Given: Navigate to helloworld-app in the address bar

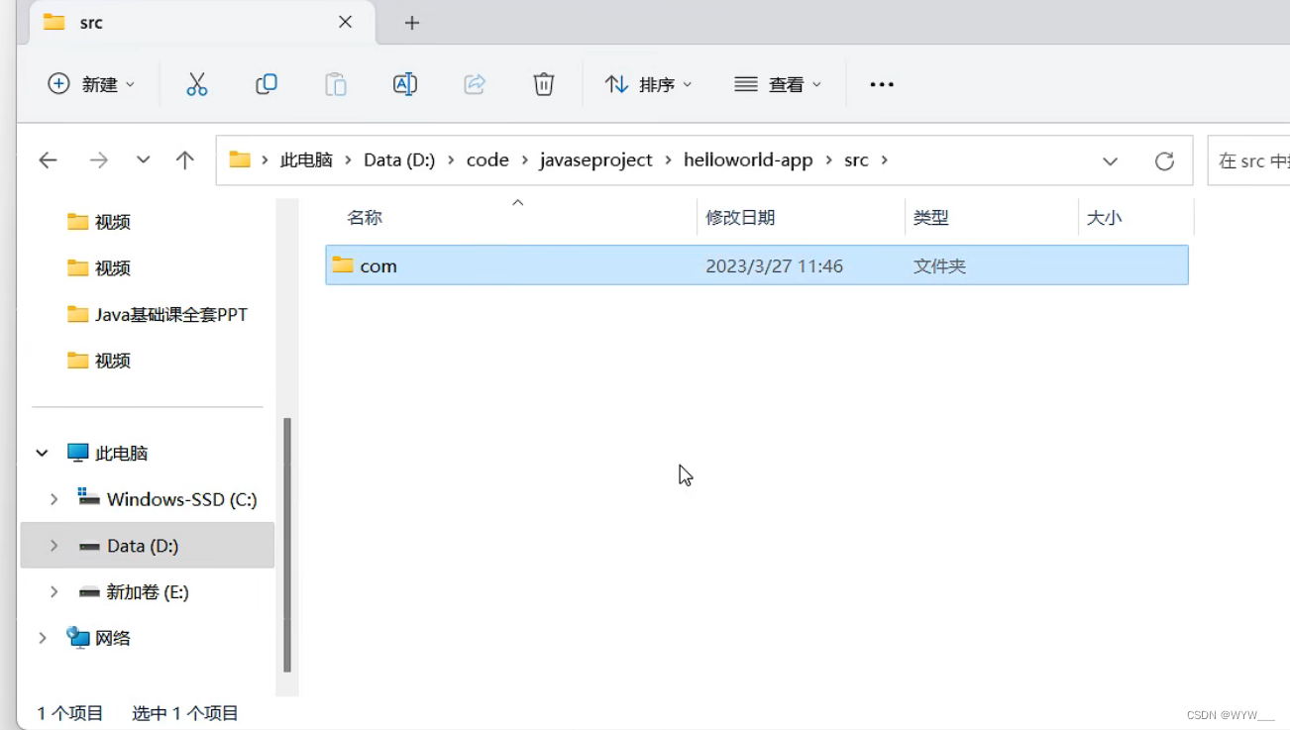Looking at the screenshot, I should coord(748,159).
